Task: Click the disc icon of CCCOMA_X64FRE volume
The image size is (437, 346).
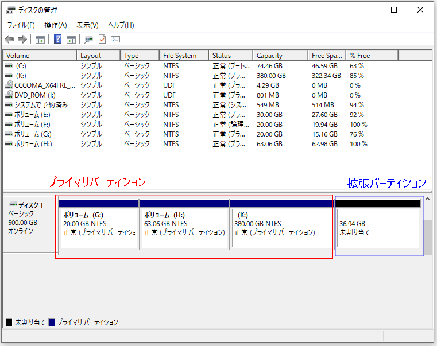Action: [x=10, y=84]
